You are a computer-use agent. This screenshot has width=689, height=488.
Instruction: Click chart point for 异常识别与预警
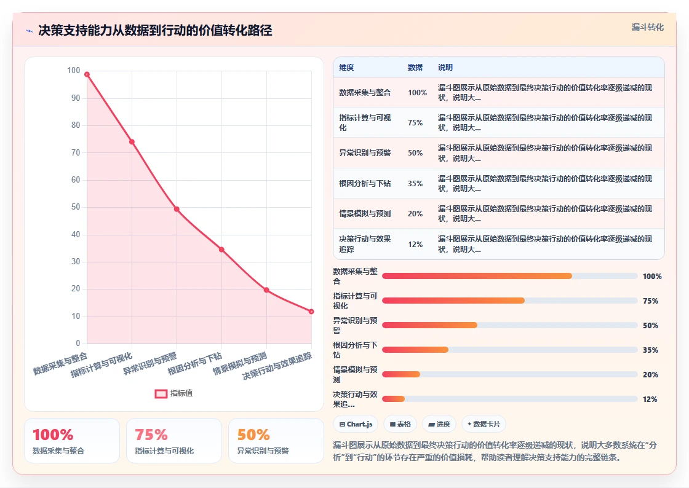pos(177,210)
